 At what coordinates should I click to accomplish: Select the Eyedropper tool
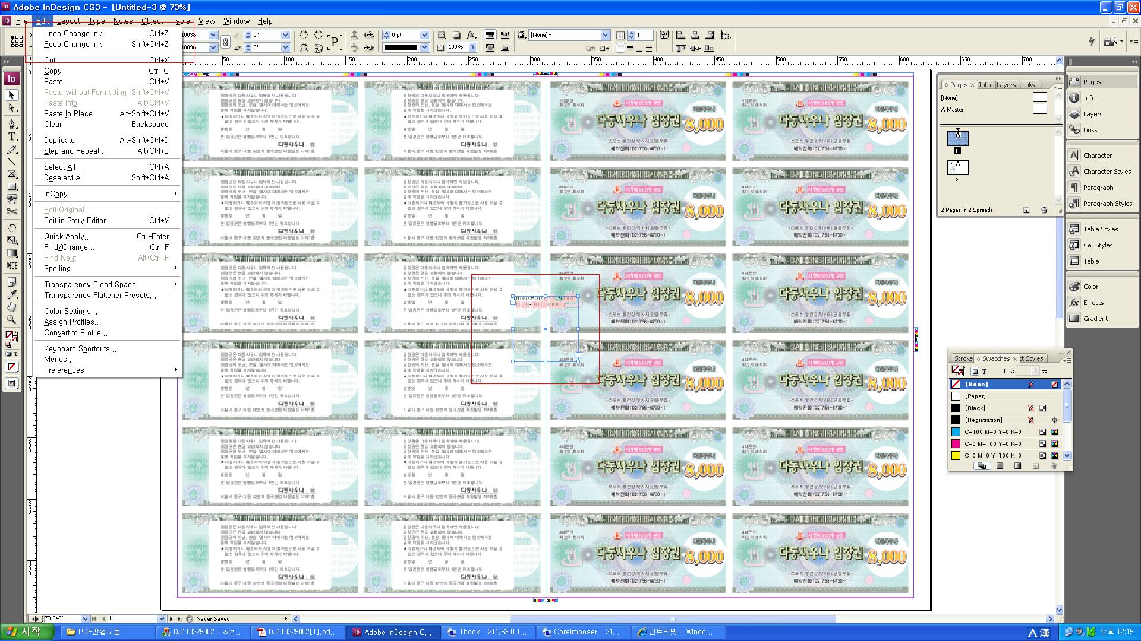11,294
